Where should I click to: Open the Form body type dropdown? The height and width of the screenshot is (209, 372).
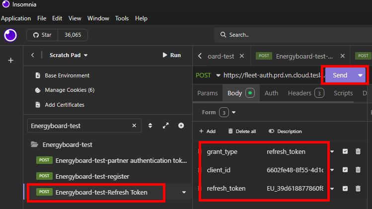(x=219, y=113)
